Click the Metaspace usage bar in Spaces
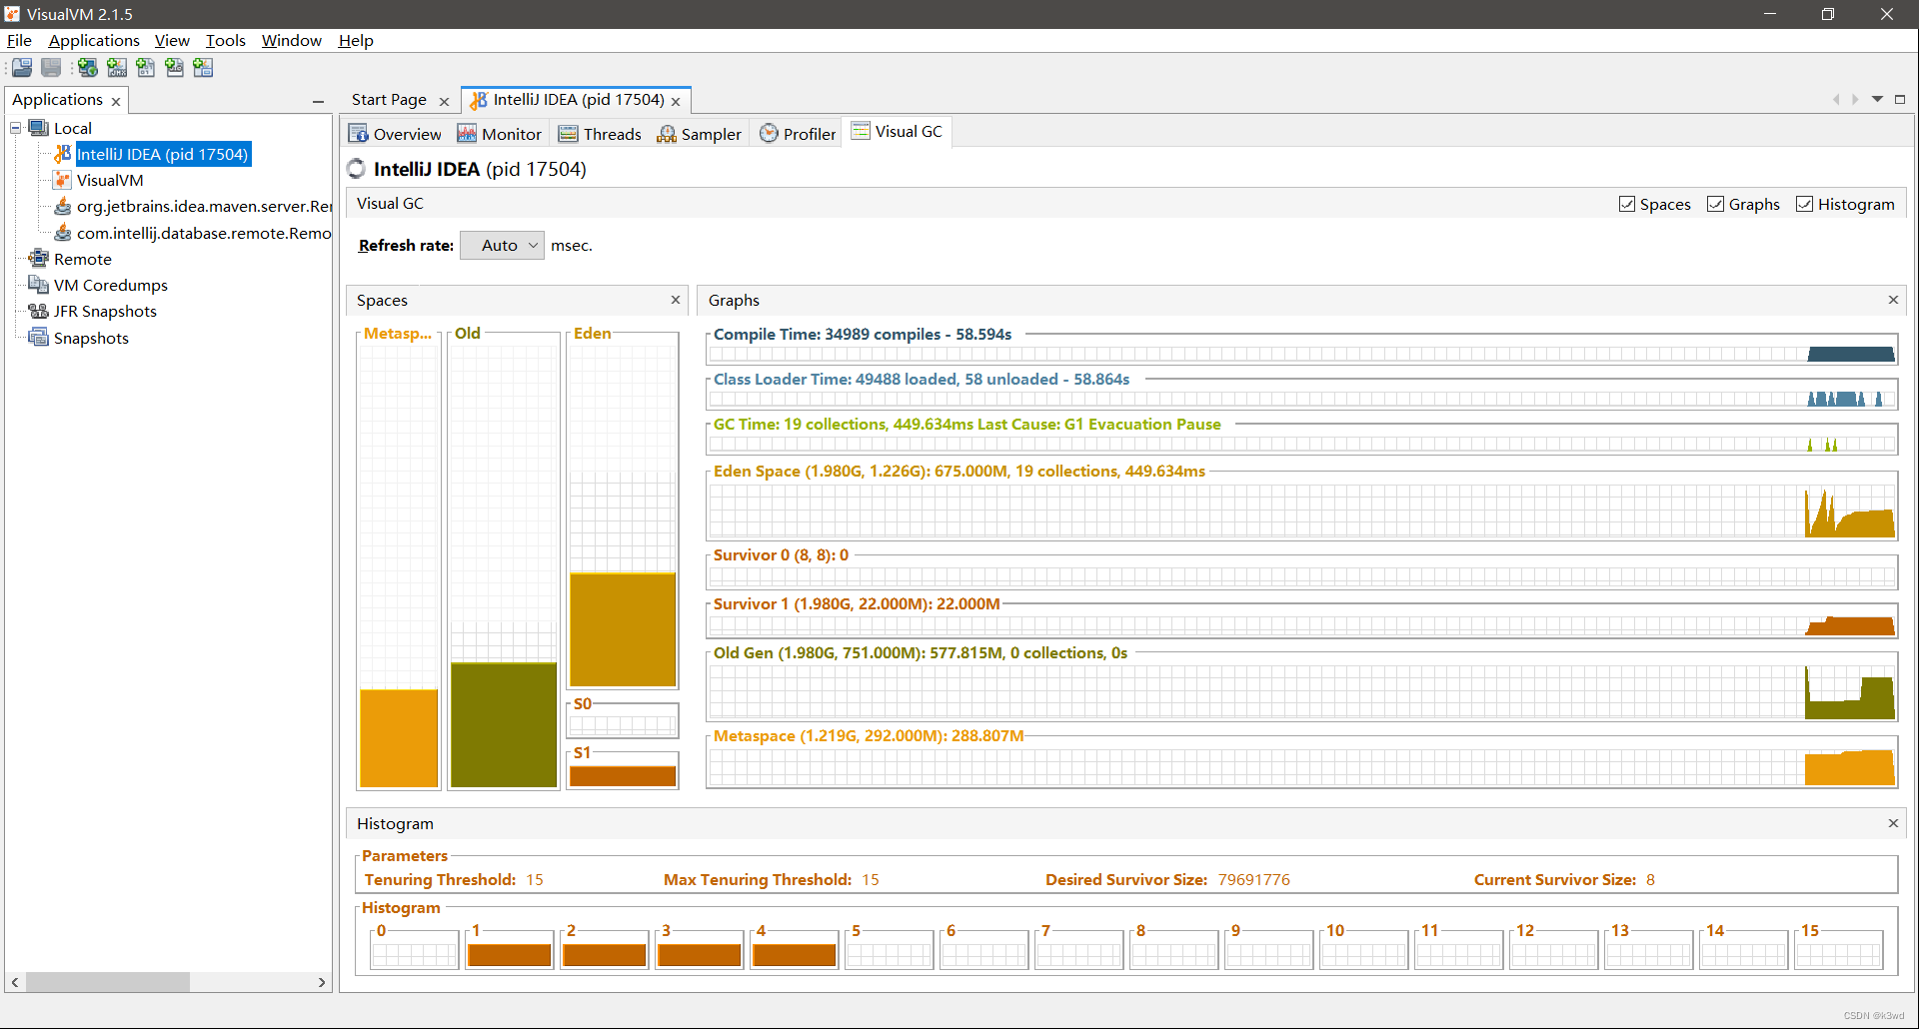Screen dimensions: 1919x1029 [399, 738]
